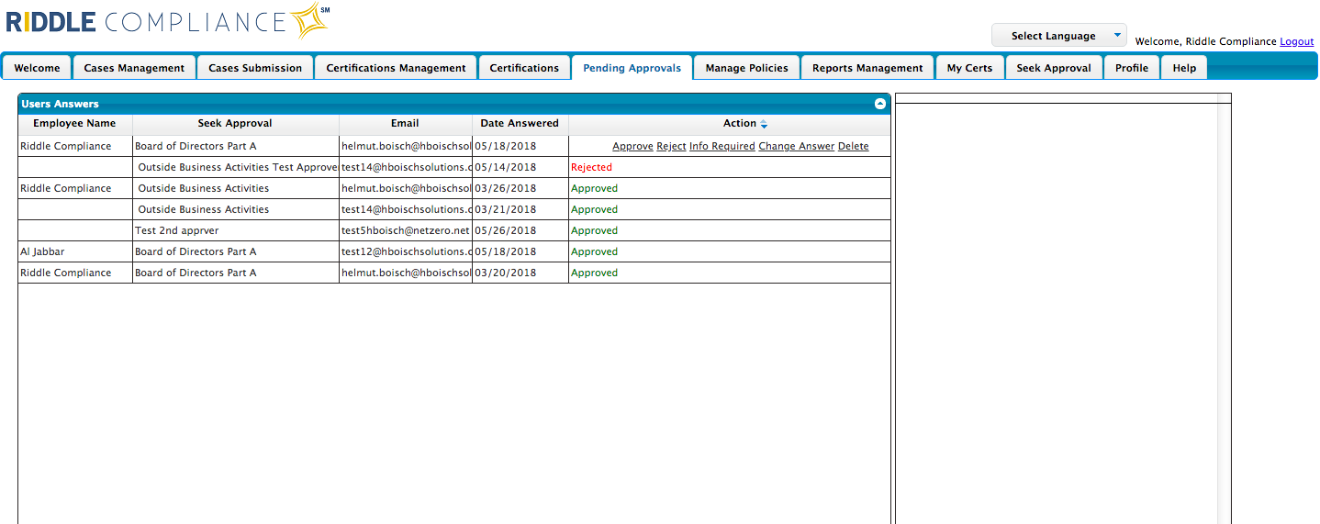Select the Pending Approvals tab

(632, 68)
